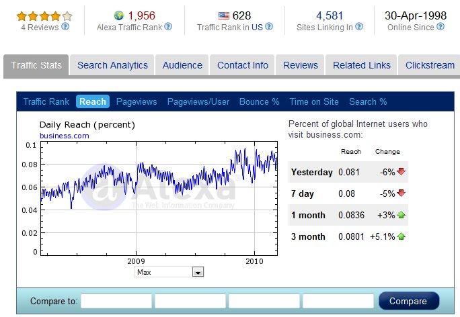Viewport: 460px width, 317px height.
Task: Click the help icon beside Traffic Rank in US
Action: (x=269, y=27)
